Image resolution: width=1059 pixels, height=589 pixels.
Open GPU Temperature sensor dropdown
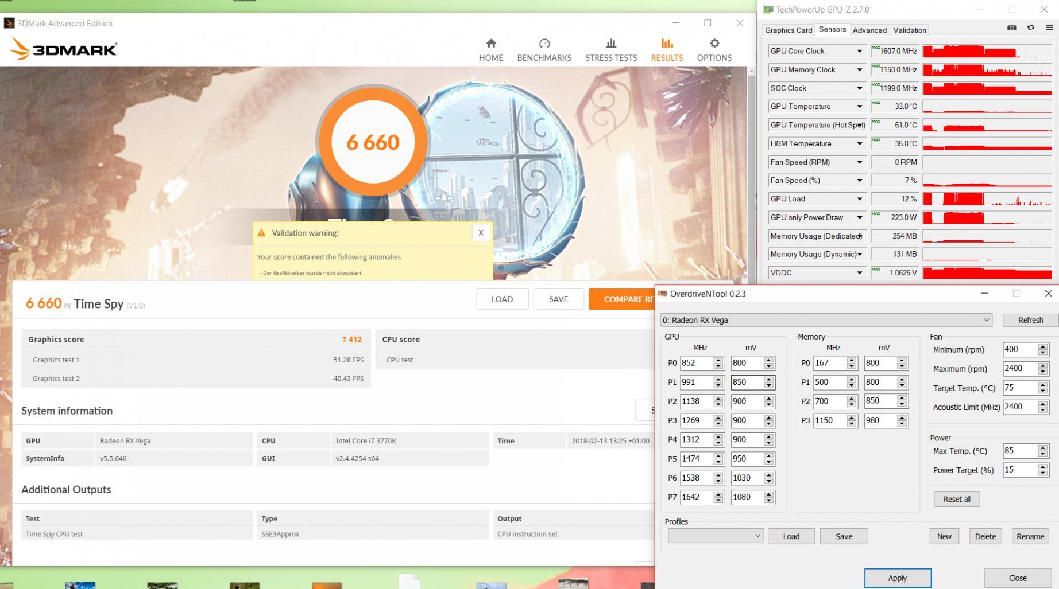tap(860, 106)
